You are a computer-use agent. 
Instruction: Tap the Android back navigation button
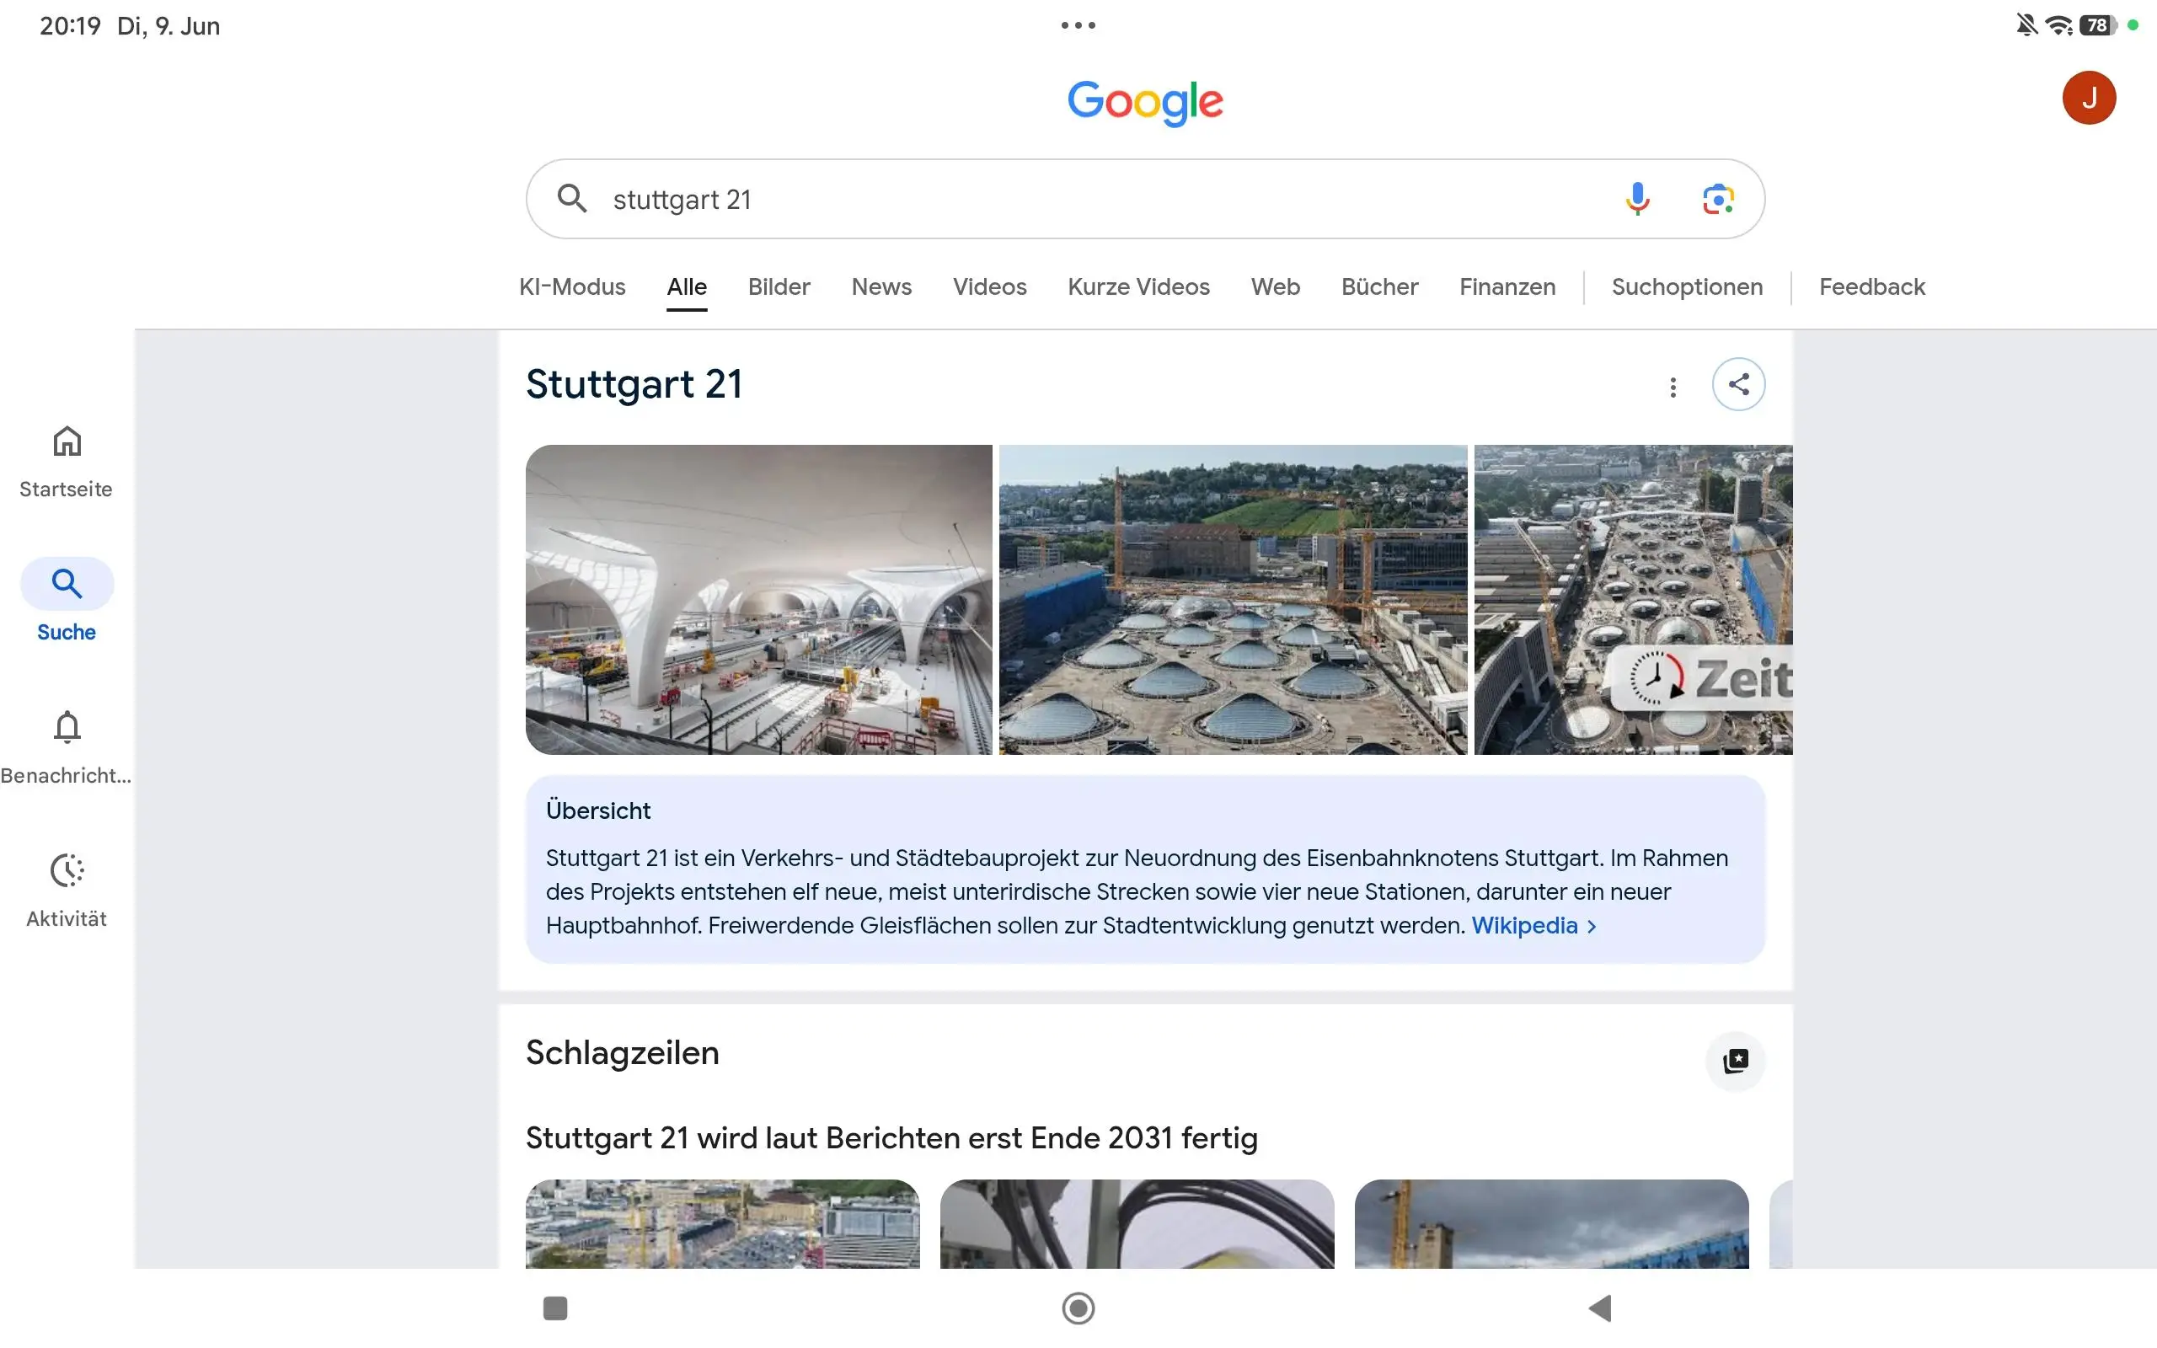click(1601, 1308)
